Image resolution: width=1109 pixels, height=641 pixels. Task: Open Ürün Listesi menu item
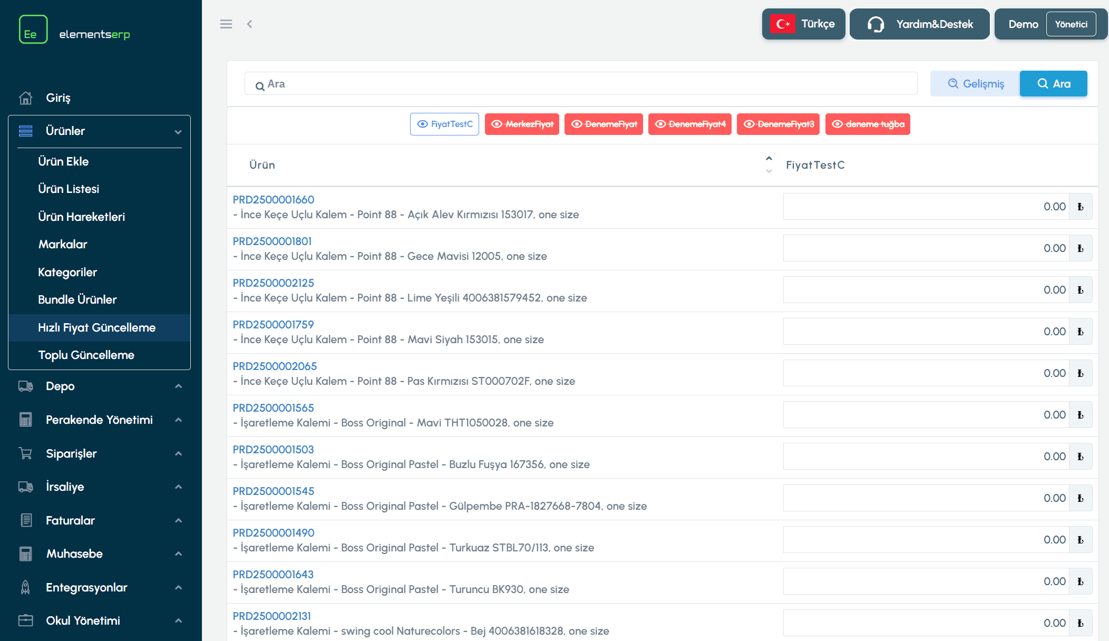coord(69,189)
